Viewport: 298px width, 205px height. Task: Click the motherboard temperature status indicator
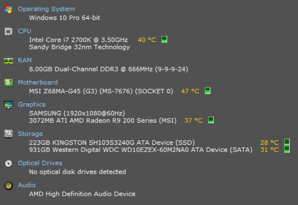[207, 91]
